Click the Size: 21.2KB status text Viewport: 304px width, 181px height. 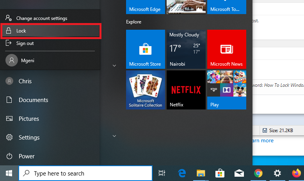click(281, 130)
